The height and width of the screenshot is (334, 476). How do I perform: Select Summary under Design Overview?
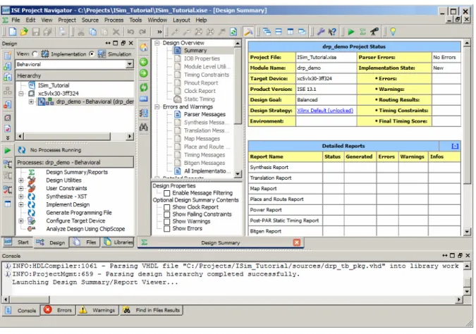click(195, 51)
